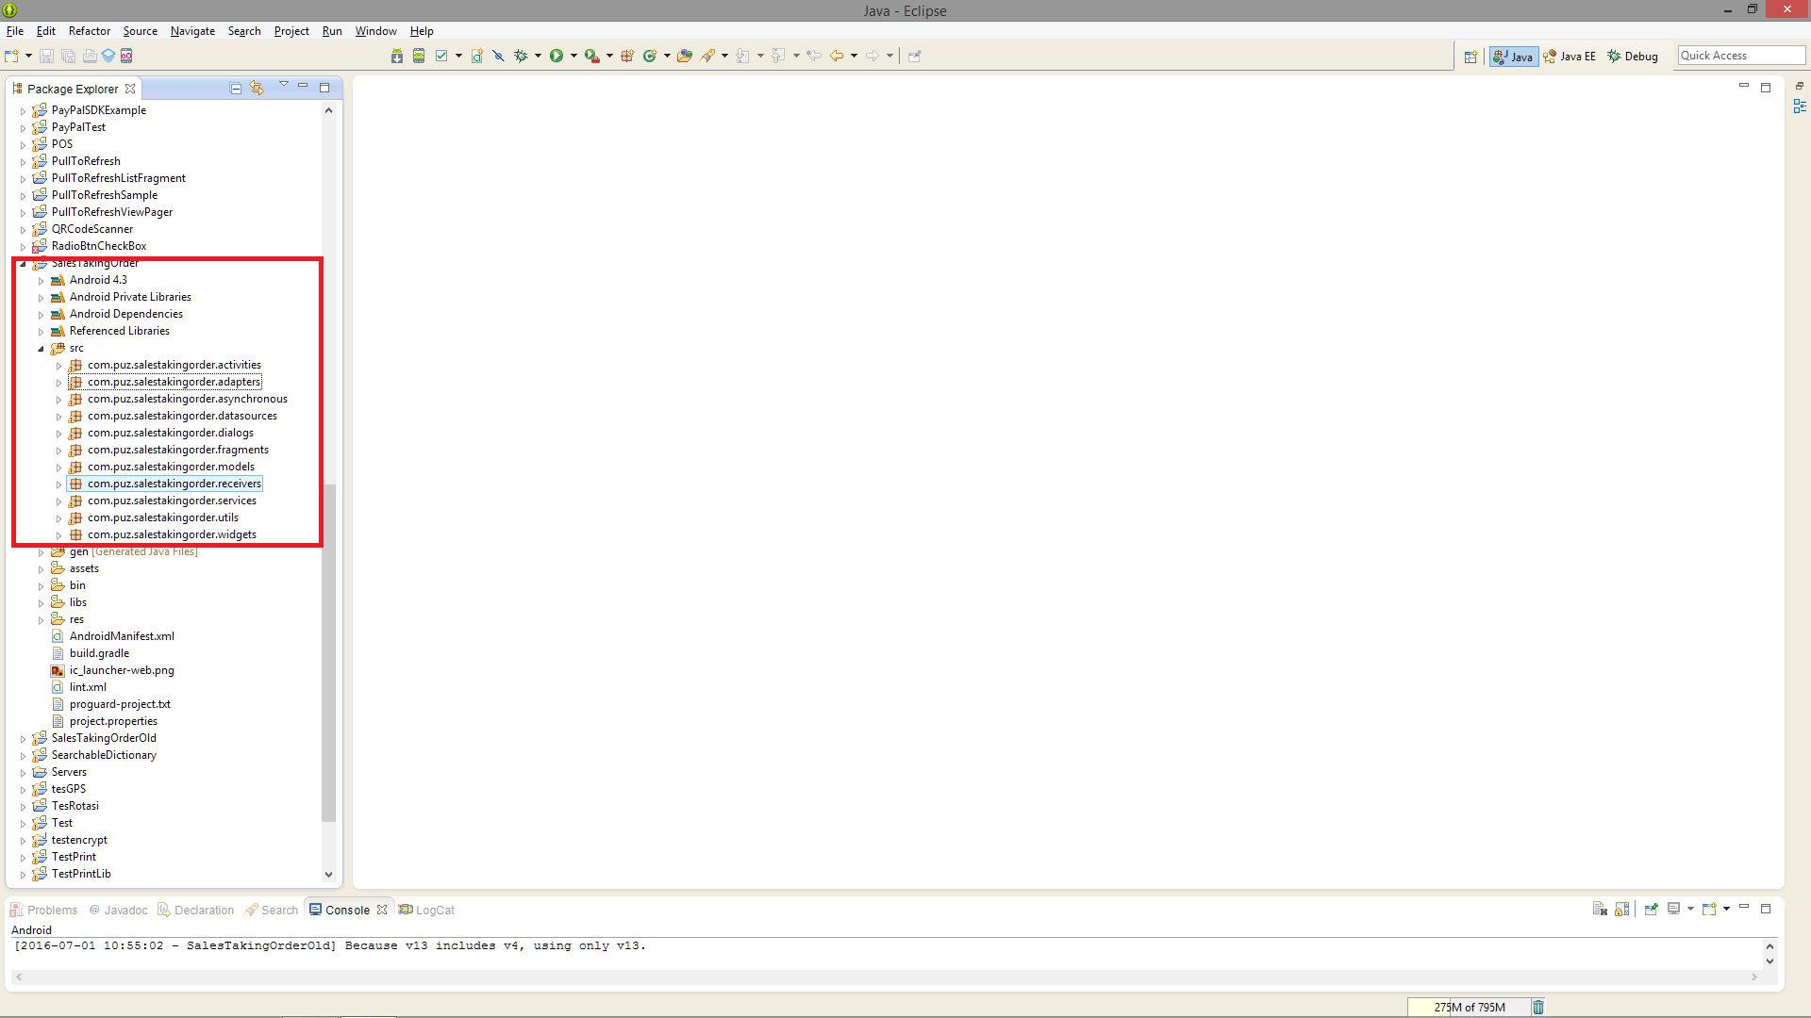Screen dimensions: 1811x1018
Task: Click the 275M of 795M heap status bar
Action: tap(1468, 1008)
